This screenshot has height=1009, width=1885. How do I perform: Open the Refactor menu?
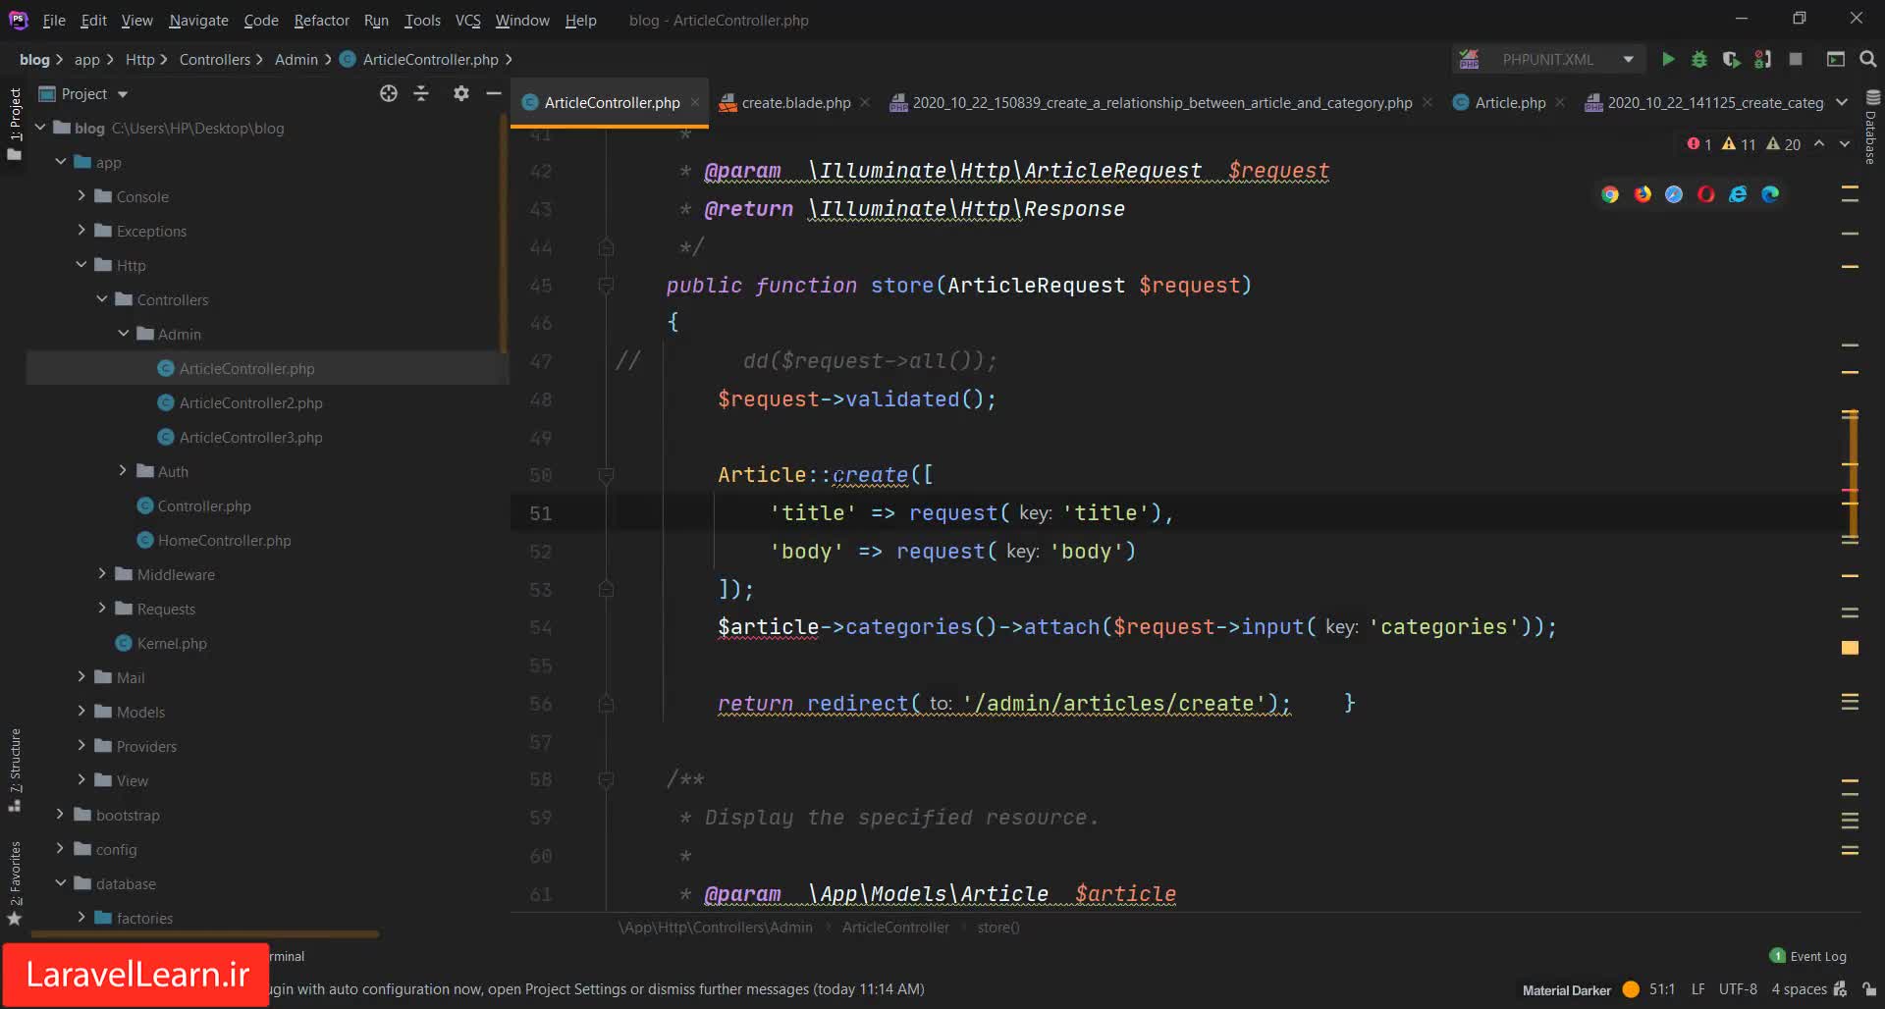pos(321,20)
